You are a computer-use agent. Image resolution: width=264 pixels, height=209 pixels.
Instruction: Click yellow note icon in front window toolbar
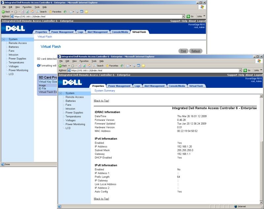(x=143, y=66)
